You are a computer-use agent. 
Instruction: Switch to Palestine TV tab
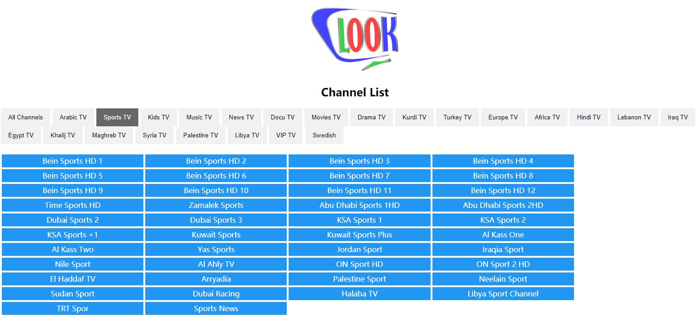pos(201,135)
